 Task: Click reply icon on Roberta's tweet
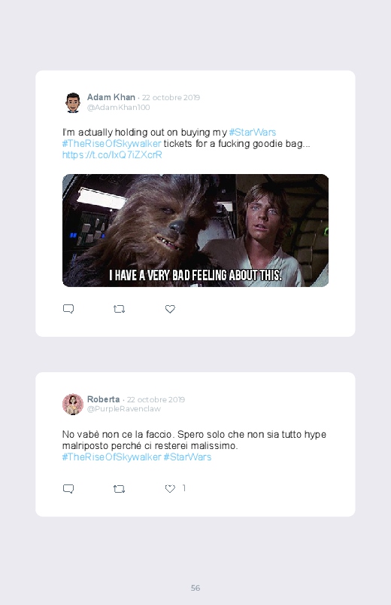68,489
